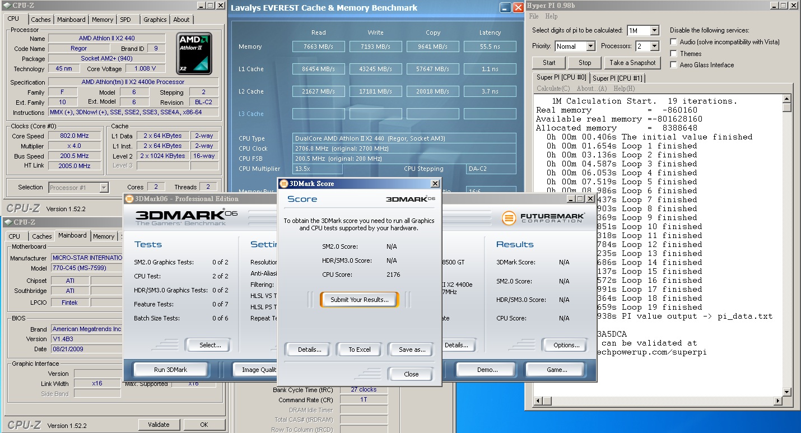
Task: Click the lower CPU-Z window title icon
Action: tap(8, 222)
